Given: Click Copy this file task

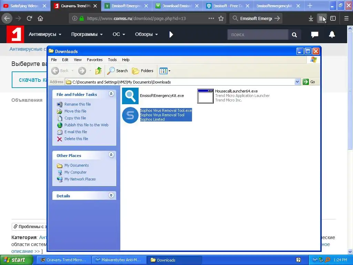Looking at the screenshot, I should tap(75, 118).
